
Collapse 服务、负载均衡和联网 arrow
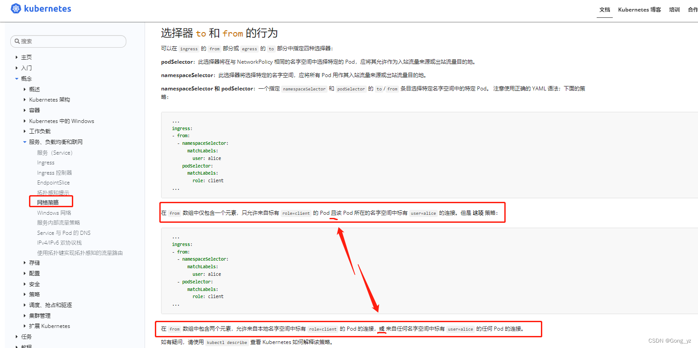[x=25, y=142]
